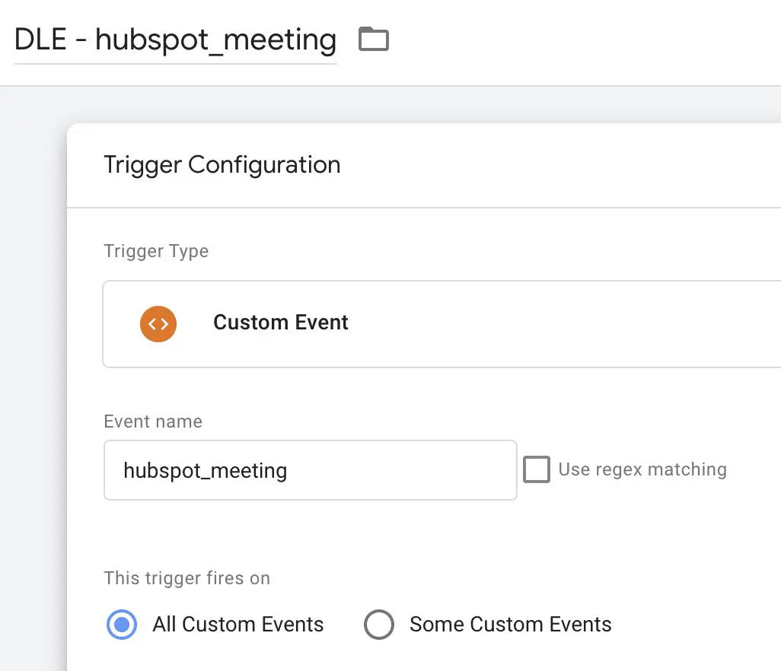
Task: Click the Trigger Type label
Action: [x=156, y=251]
